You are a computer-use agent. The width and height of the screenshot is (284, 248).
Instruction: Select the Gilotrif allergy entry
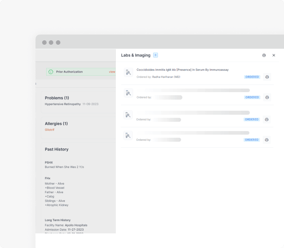[x=50, y=130]
